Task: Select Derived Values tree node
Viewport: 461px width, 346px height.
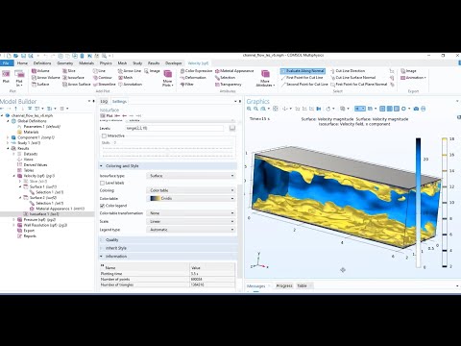Action: point(33,164)
